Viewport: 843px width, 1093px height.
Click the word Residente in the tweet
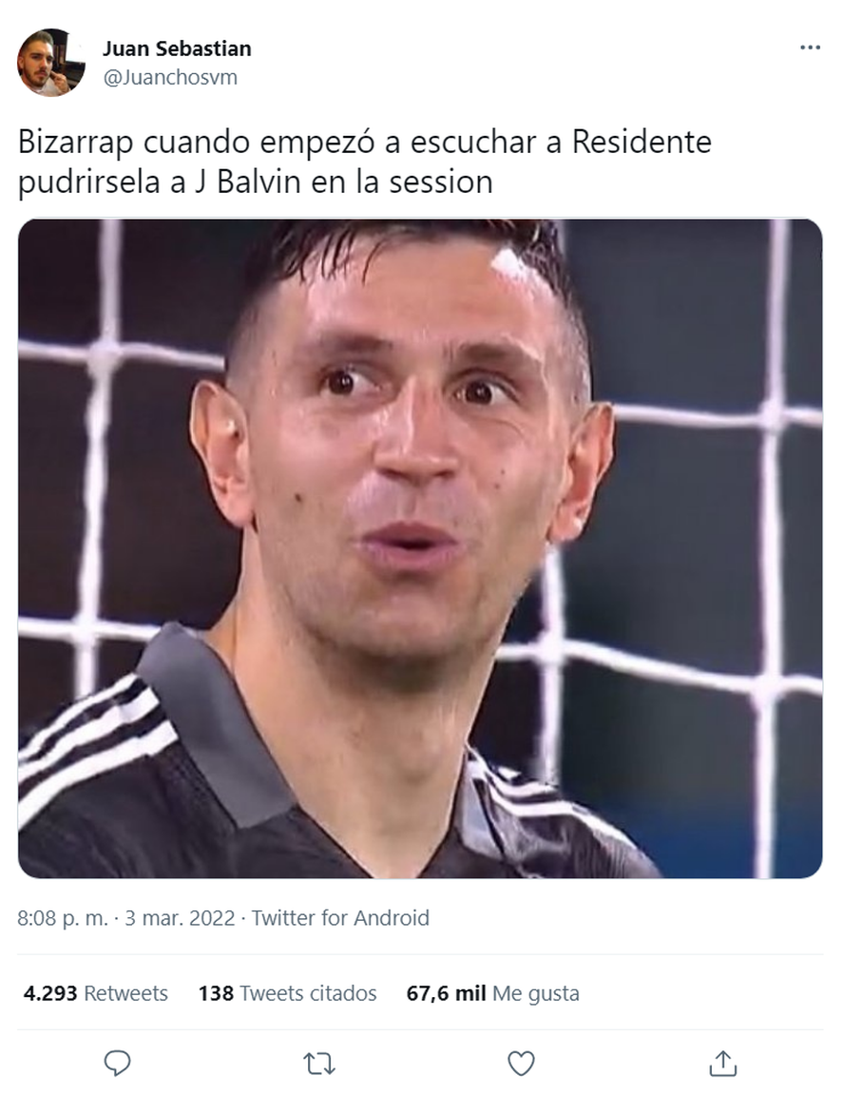(642, 142)
